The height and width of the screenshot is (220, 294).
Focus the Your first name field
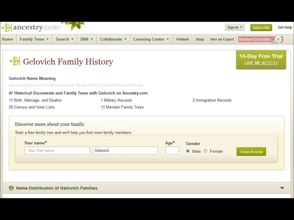57,151
